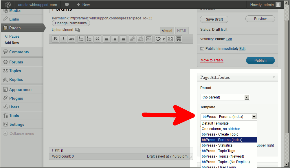This screenshot has height=168, width=290.
Task: Show the kitchen sink toolbar row
Action: click(x=178, y=39)
